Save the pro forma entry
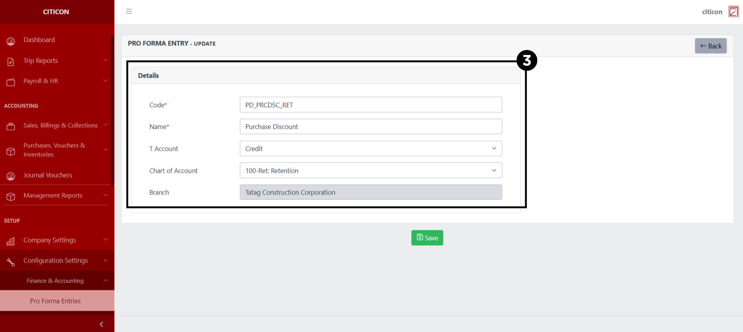743x332 pixels. [x=427, y=238]
